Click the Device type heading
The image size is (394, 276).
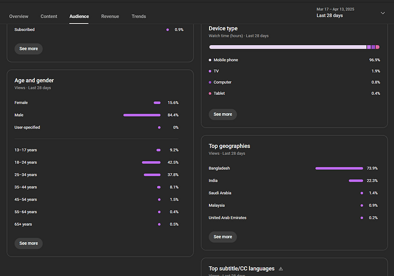point(223,29)
